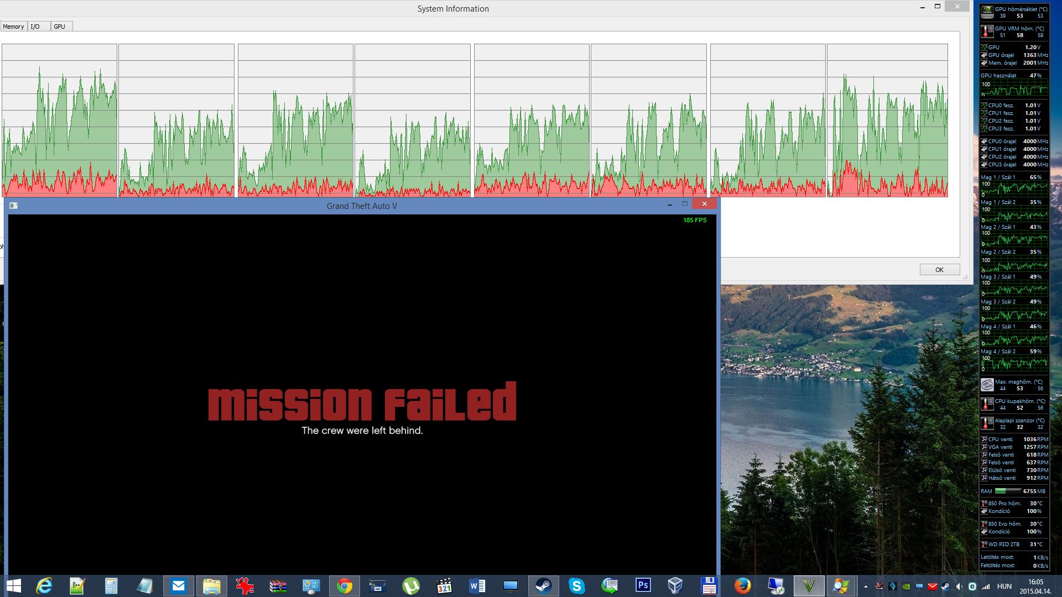Click 'The crew were left behind.' text

coord(362,431)
